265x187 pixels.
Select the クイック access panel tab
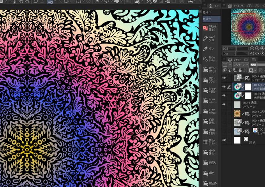pyautogui.click(x=214, y=6)
